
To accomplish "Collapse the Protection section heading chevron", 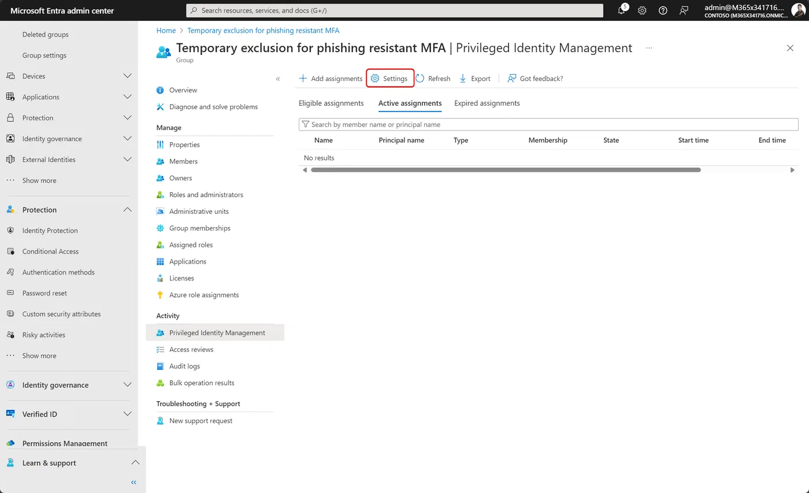I will coord(128,210).
